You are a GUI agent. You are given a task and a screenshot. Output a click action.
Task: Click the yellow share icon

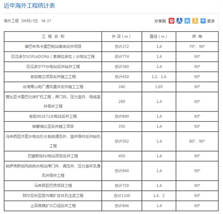point(195,21)
